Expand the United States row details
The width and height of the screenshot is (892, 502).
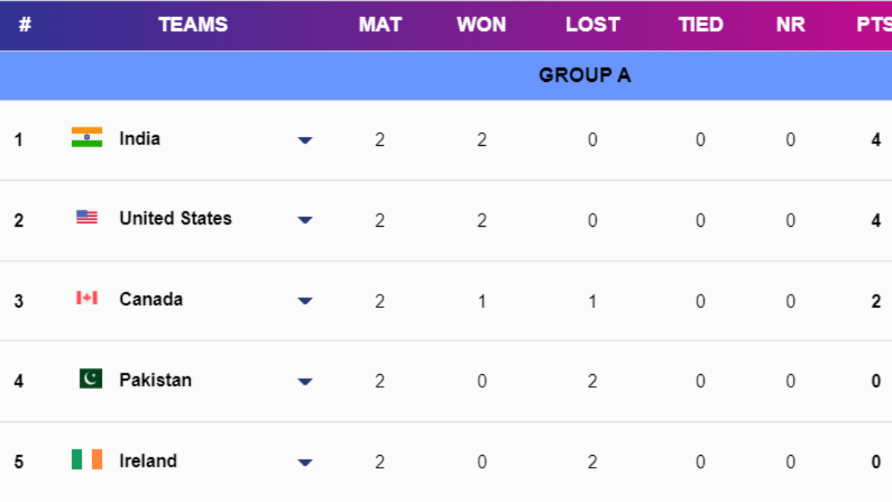click(x=305, y=220)
